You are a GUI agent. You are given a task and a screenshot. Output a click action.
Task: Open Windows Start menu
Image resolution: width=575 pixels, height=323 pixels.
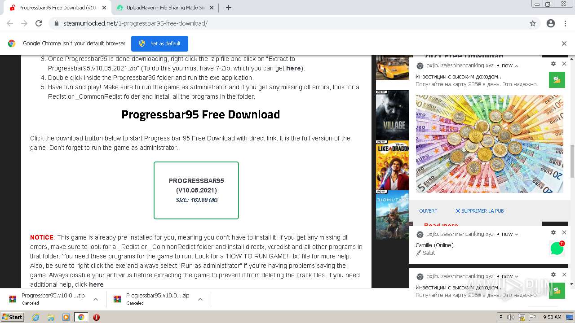coord(13,317)
